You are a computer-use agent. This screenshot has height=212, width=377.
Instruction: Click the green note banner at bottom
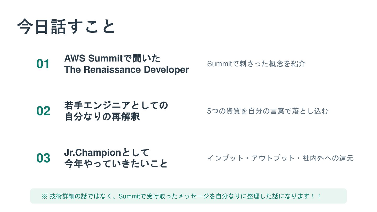188,196
